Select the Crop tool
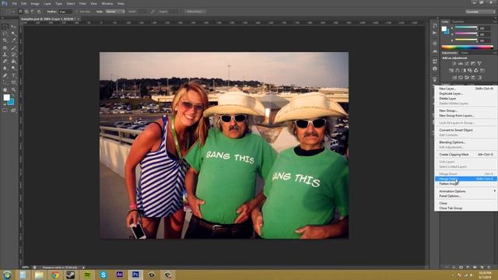Image resolution: width=498 pixels, height=280 pixels. coord(5,40)
